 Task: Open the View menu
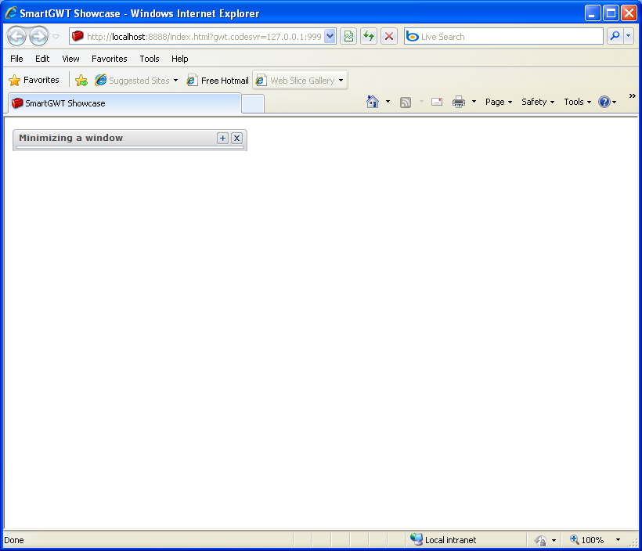coord(70,59)
